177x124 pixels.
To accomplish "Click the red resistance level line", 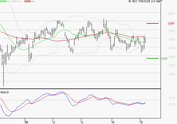I will point(152,23).
